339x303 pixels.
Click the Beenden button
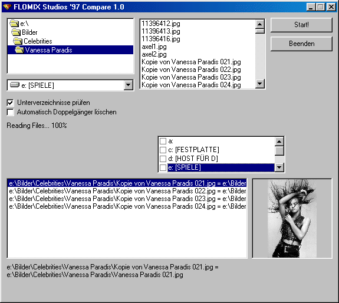click(301, 44)
